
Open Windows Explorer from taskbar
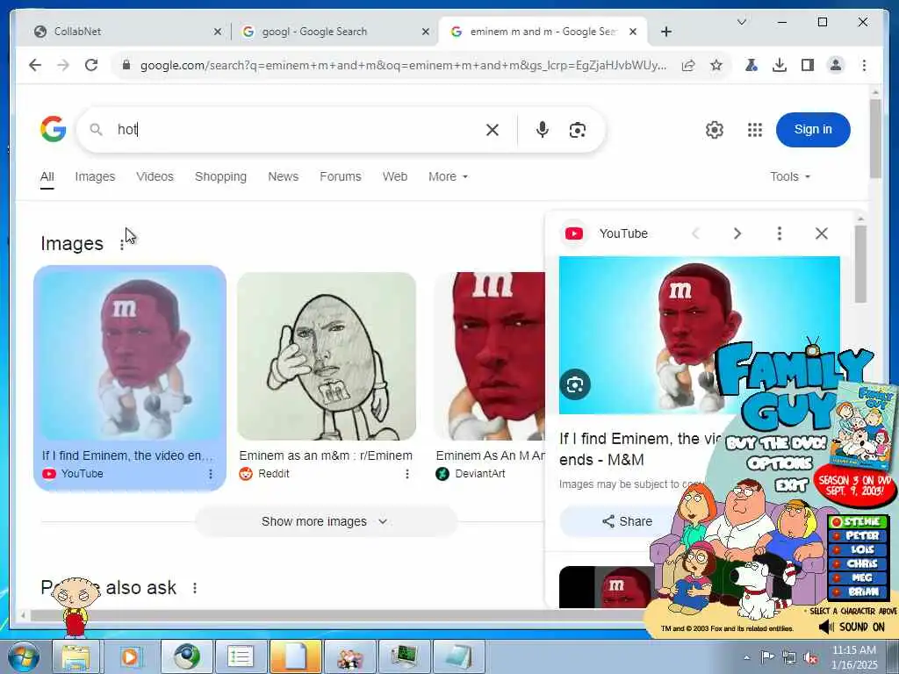click(x=76, y=656)
